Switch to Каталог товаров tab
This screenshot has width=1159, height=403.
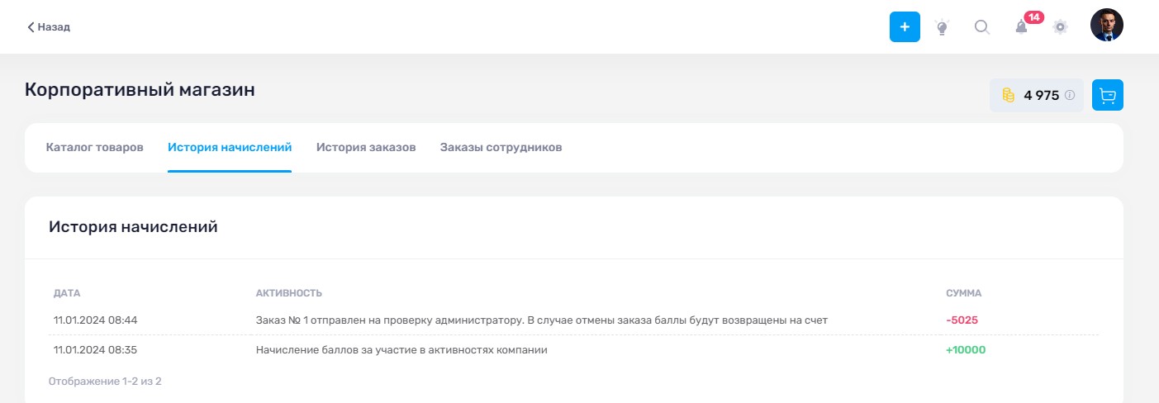click(95, 147)
